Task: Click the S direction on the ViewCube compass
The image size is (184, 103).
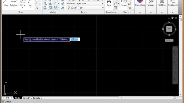Action: coord(169,35)
